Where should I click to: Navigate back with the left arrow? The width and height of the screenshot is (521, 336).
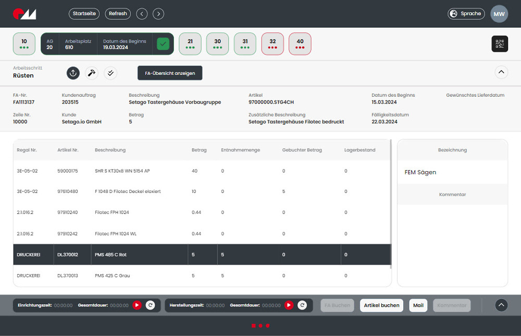142,14
